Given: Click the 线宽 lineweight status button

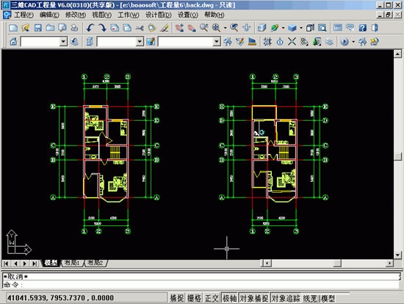Looking at the screenshot, I should 310,298.
